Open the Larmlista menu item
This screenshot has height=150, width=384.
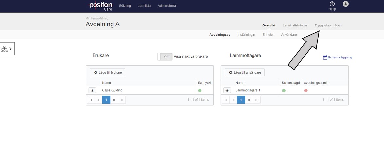tap(144, 6)
